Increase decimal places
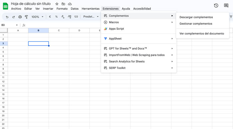This screenshot has width=233, height=129. coord(69,17)
